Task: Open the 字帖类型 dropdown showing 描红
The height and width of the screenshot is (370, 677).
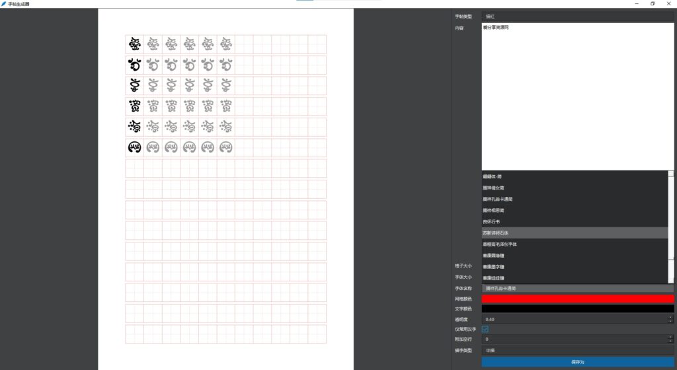Action: coord(577,16)
